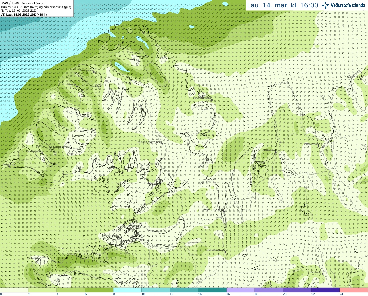Click the Bergstaðir station label

click(312, 144)
